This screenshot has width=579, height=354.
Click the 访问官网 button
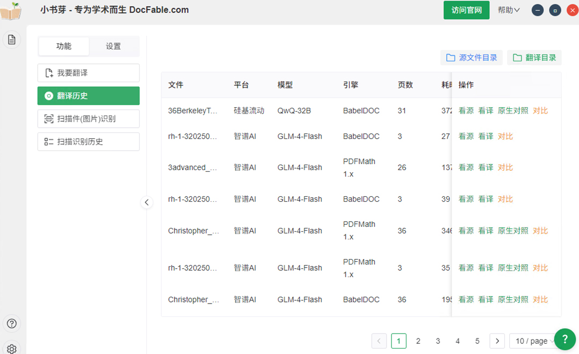pos(466,10)
